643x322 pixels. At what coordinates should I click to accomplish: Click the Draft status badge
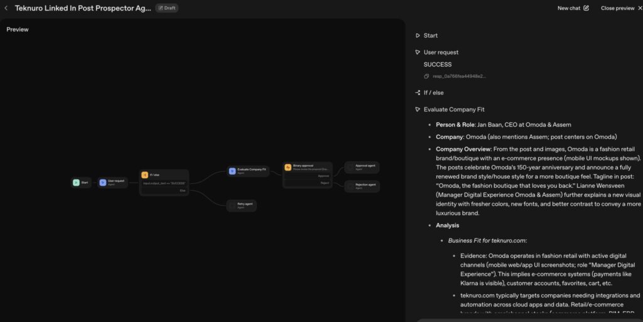166,8
